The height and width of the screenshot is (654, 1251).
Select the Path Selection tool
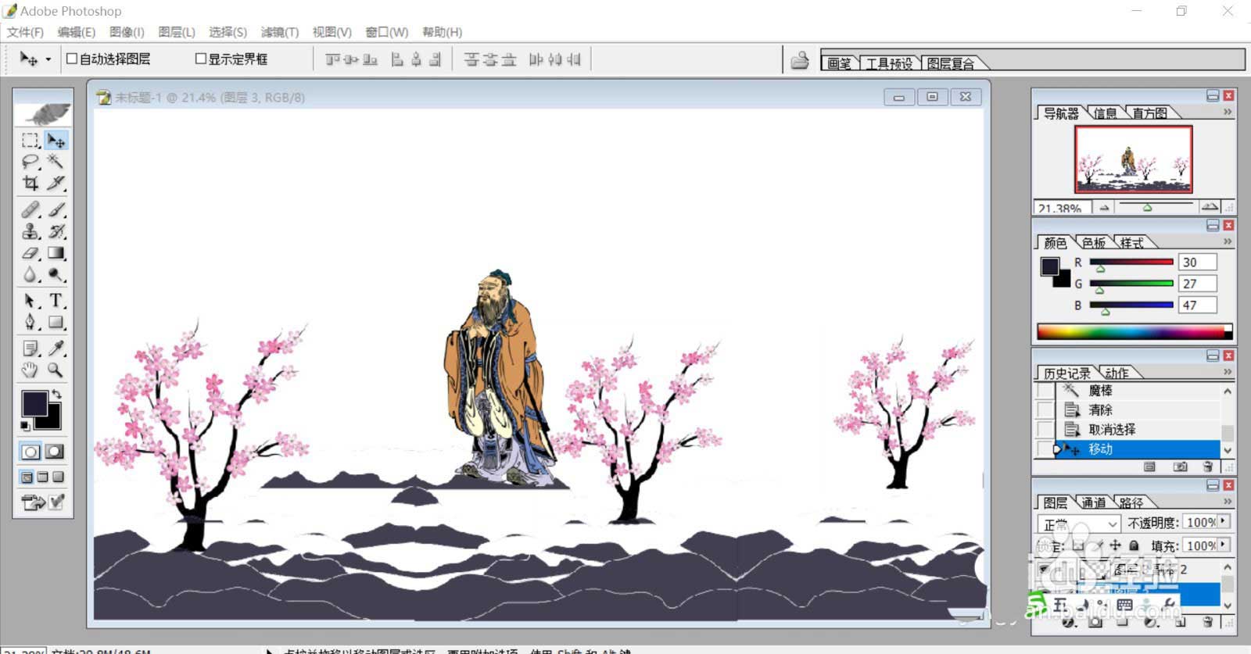[x=30, y=301]
